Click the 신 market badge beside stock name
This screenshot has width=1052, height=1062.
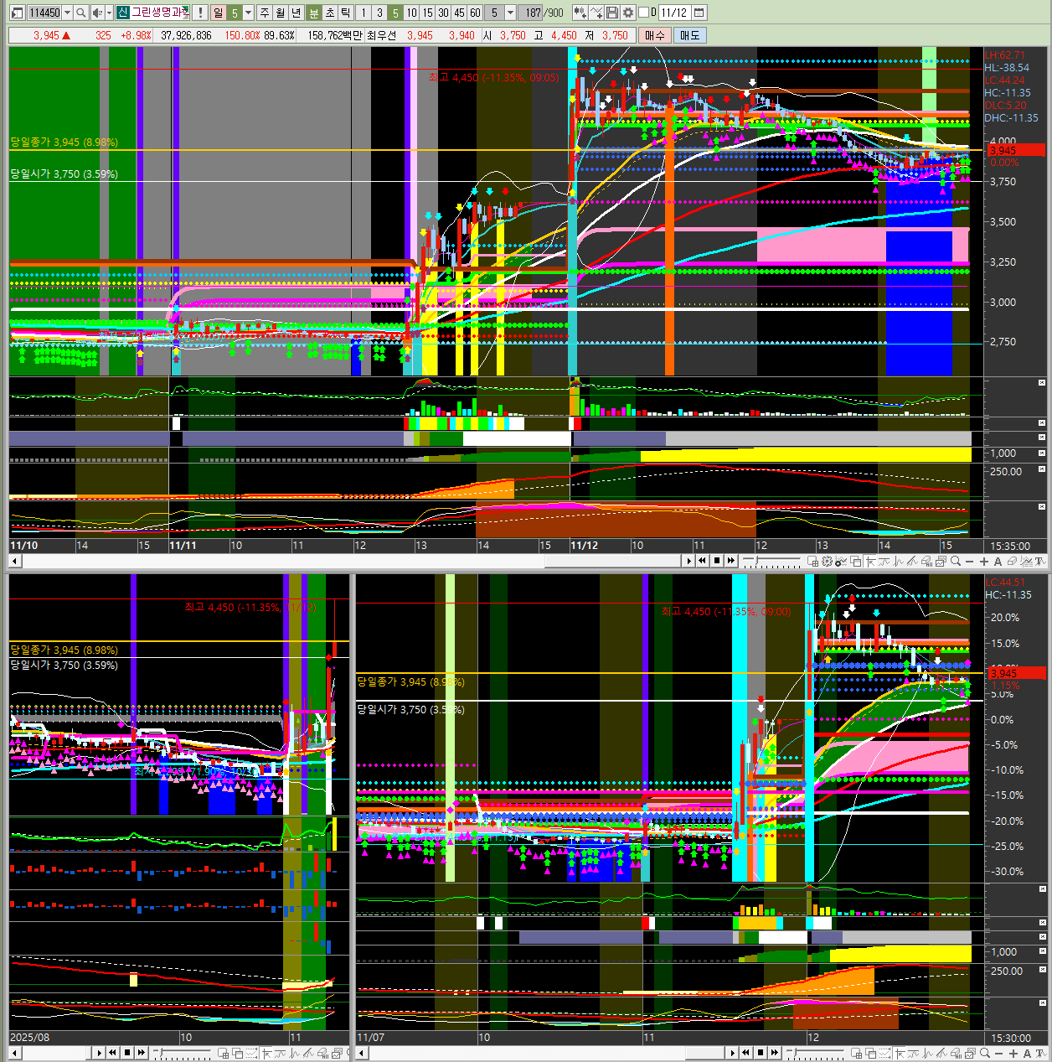pos(123,13)
